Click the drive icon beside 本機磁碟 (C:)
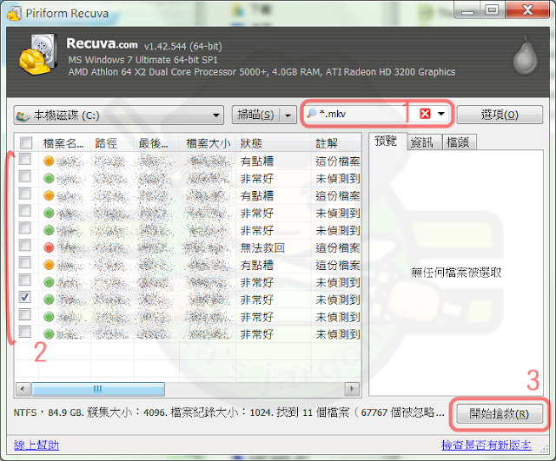 pyautogui.click(x=23, y=115)
